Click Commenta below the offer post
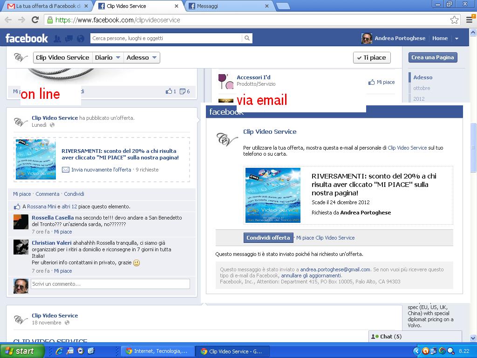The width and height of the screenshot is (477, 358). [48, 194]
